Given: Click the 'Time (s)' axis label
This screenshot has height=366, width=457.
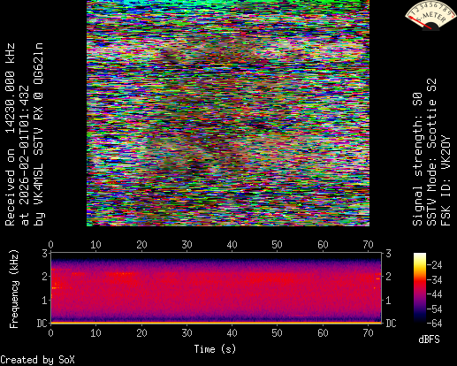Looking at the screenshot, I should tap(215, 349).
